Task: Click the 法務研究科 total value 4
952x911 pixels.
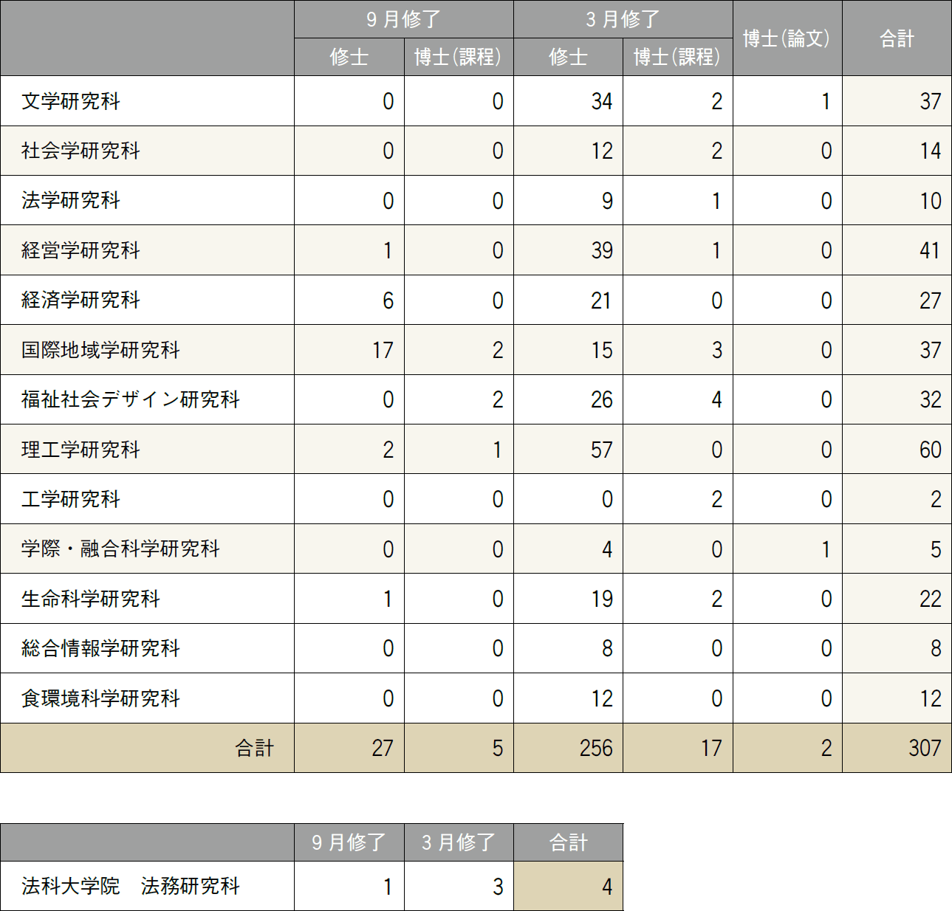Action: (x=607, y=886)
